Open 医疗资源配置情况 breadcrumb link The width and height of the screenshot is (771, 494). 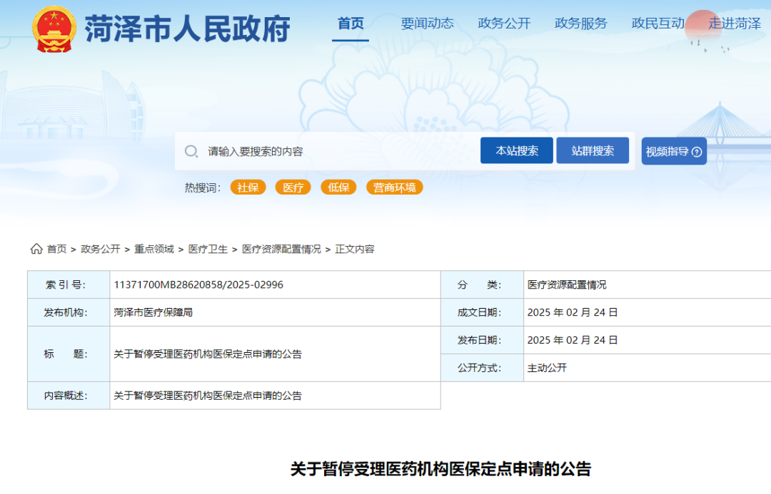(x=281, y=249)
